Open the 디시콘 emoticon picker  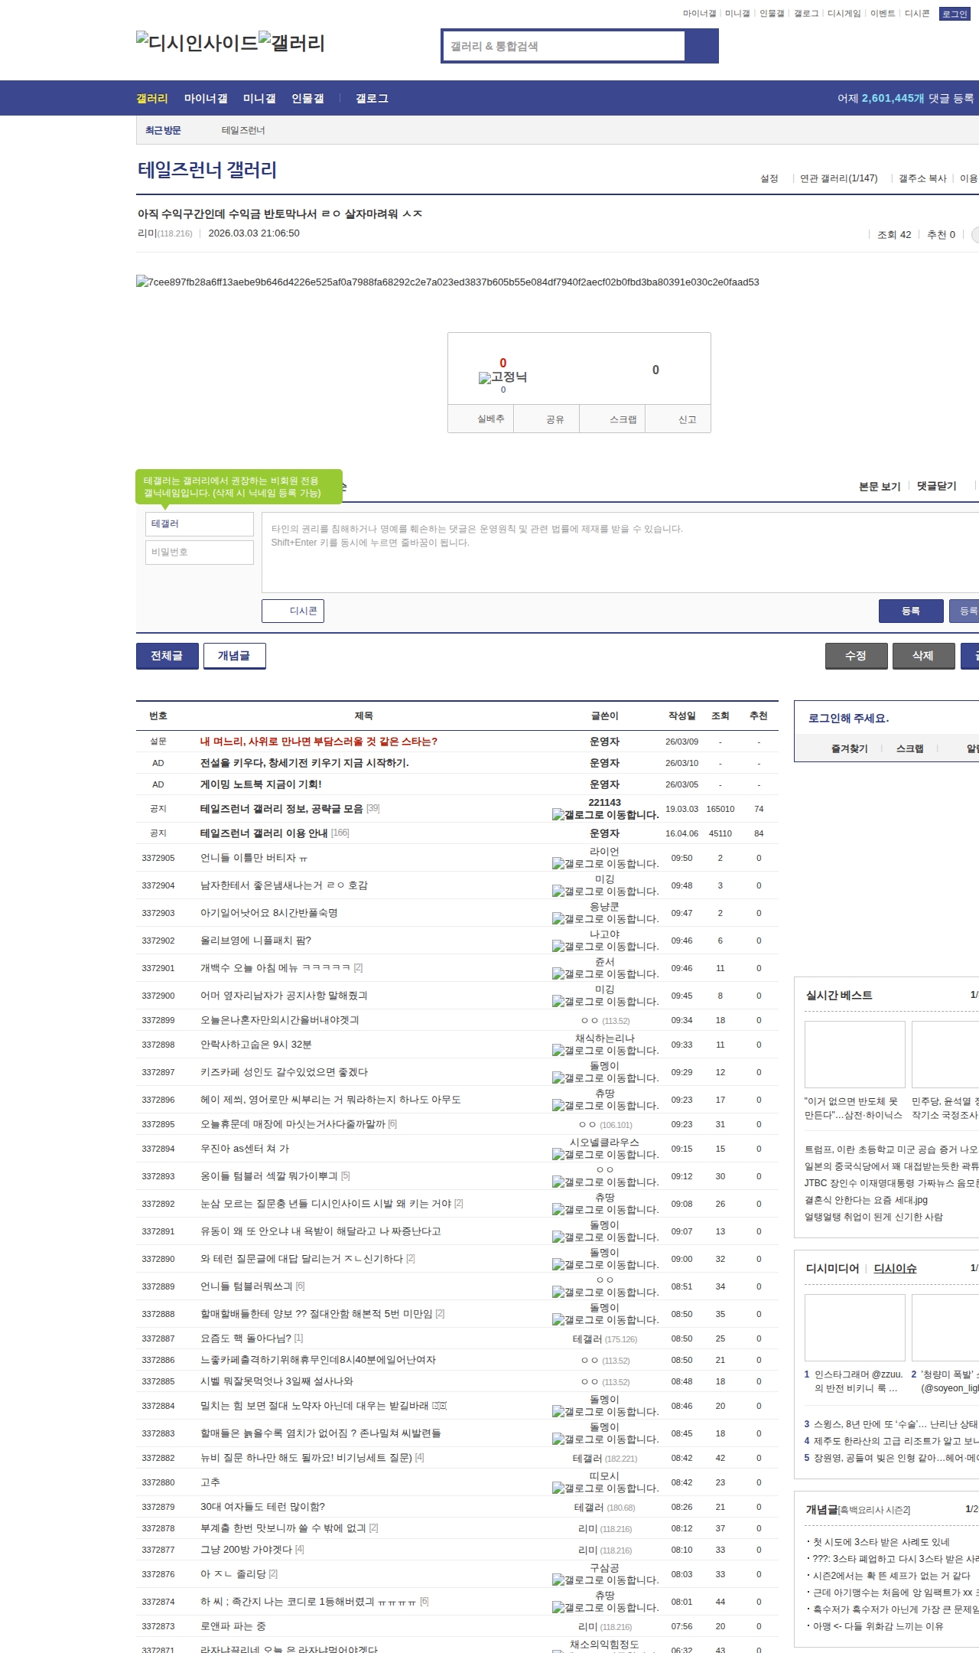(293, 611)
